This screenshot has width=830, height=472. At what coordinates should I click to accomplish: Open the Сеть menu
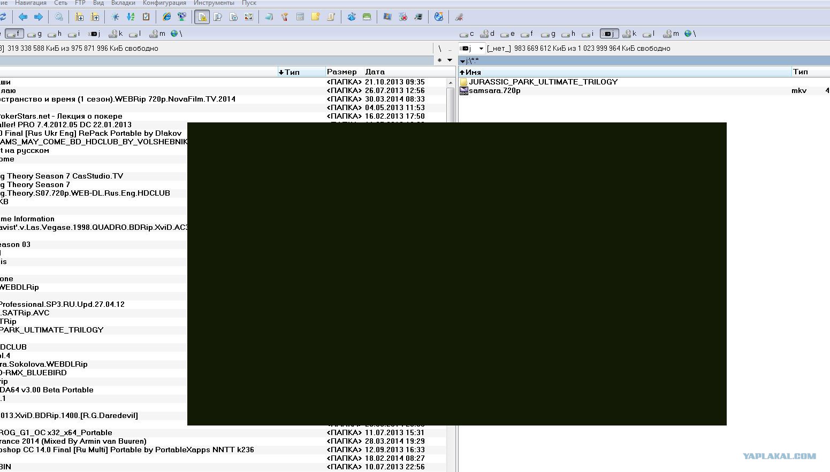pyautogui.click(x=60, y=3)
